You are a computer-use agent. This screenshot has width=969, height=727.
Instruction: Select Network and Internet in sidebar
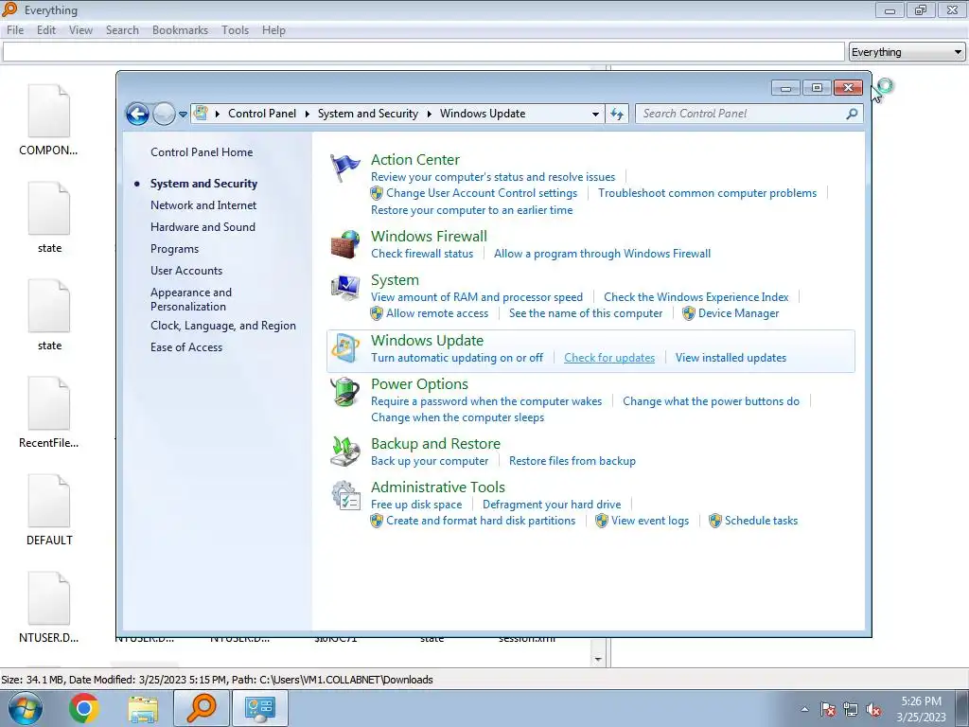pyautogui.click(x=203, y=205)
